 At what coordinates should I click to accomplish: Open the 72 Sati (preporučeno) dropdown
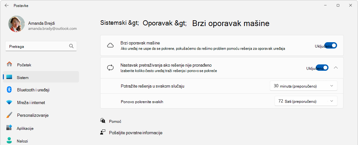(x=306, y=101)
